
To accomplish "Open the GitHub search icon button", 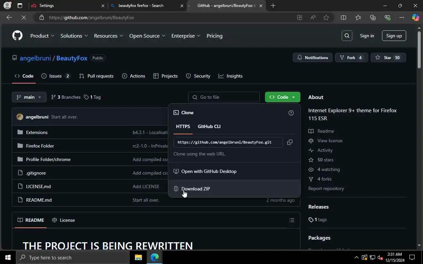I will (x=347, y=36).
